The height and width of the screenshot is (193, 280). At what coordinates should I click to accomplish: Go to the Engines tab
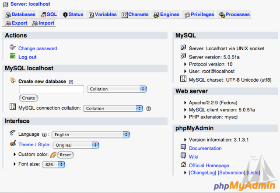[x=166, y=14]
